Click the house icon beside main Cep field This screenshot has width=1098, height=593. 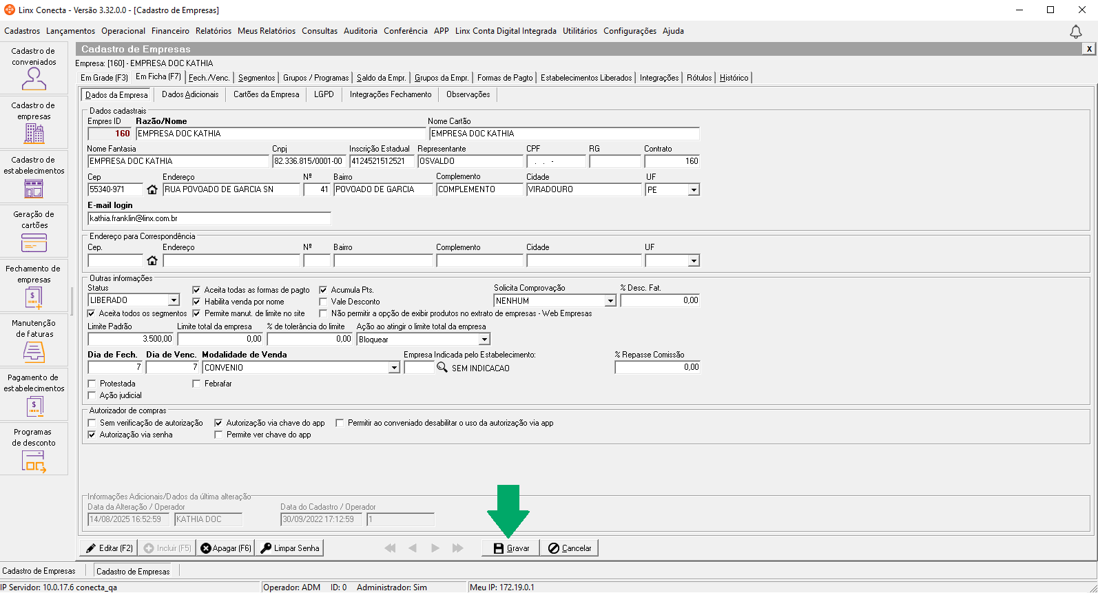(x=152, y=189)
